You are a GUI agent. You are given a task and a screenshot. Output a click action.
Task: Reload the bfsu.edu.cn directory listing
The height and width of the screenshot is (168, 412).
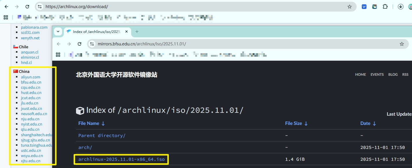pyautogui.click(x=79, y=44)
